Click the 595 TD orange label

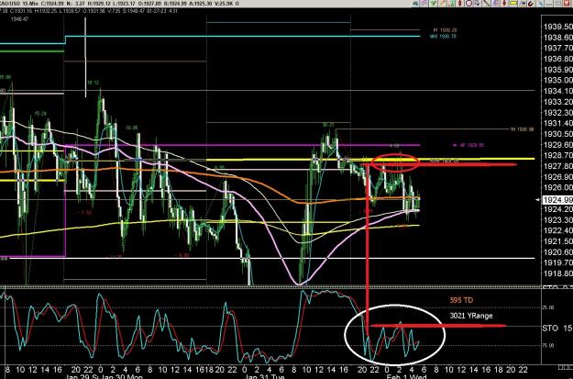461,300
